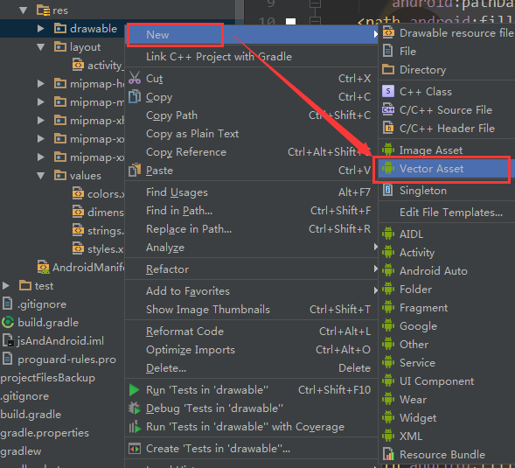Choose Reformat Code

[252, 332]
